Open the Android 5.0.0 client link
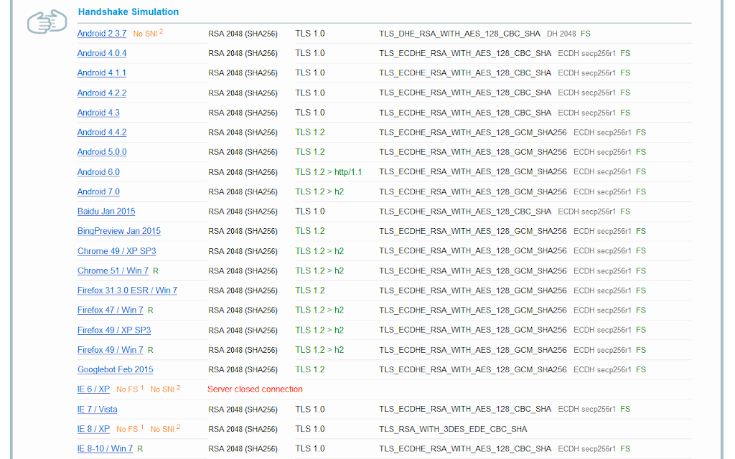 click(x=102, y=152)
